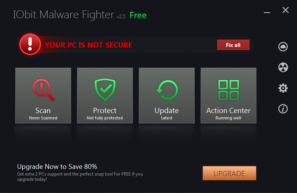Click the red exclamation warning icon

[30, 44]
